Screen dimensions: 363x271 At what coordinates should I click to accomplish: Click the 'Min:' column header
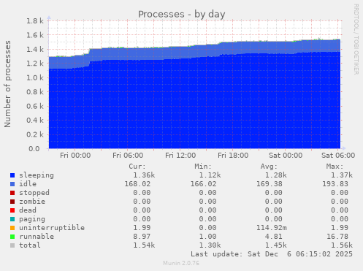point(203,167)
